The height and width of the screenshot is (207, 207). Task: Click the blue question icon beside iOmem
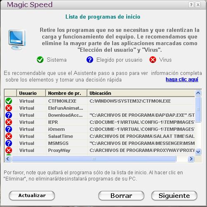[x=9, y=129]
